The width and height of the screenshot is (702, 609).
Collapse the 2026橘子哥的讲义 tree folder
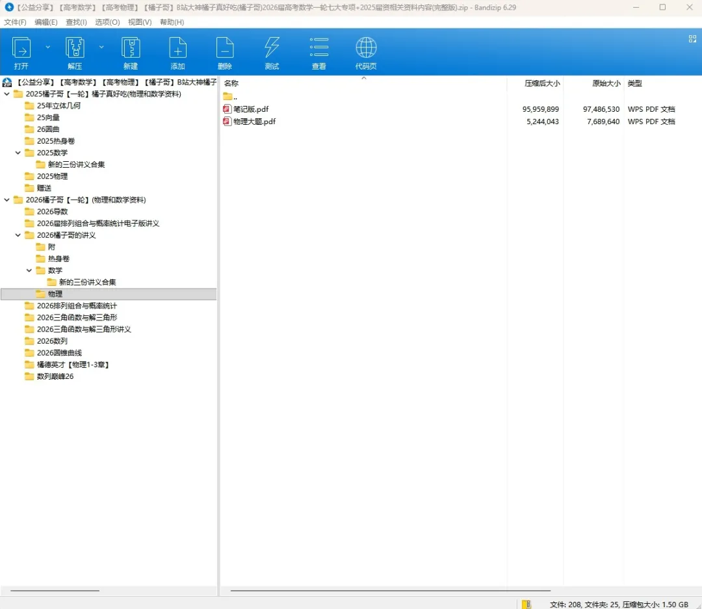(18, 235)
